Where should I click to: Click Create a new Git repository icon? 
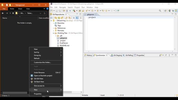tap(62, 18)
